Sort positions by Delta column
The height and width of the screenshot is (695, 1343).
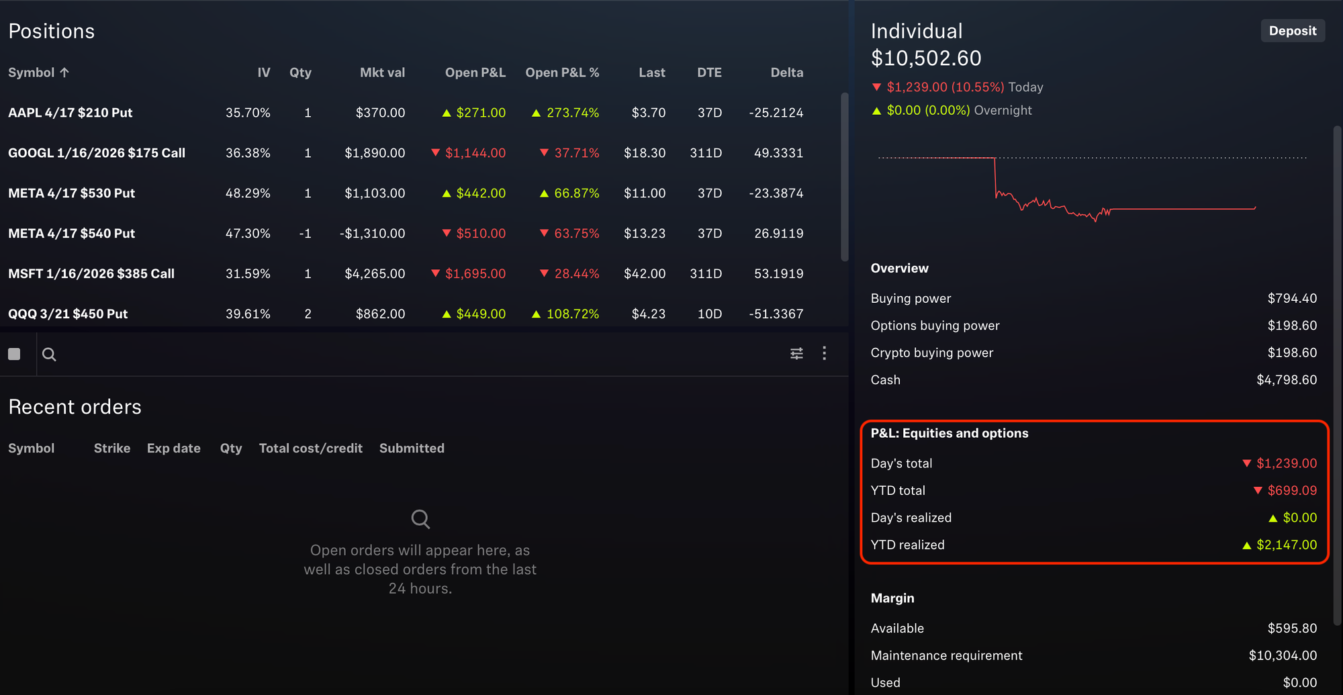coord(786,73)
